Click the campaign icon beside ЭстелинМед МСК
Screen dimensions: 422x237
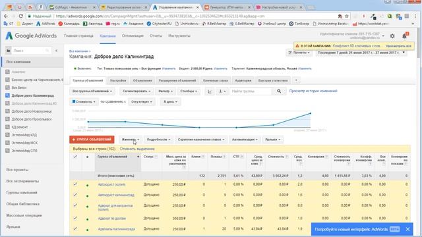pyautogui.click(x=7, y=143)
